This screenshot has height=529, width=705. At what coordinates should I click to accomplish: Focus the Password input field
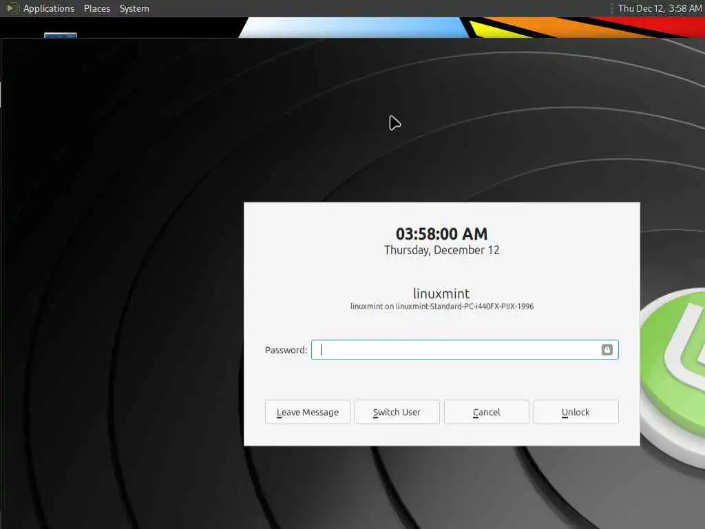tap(465, 350)
